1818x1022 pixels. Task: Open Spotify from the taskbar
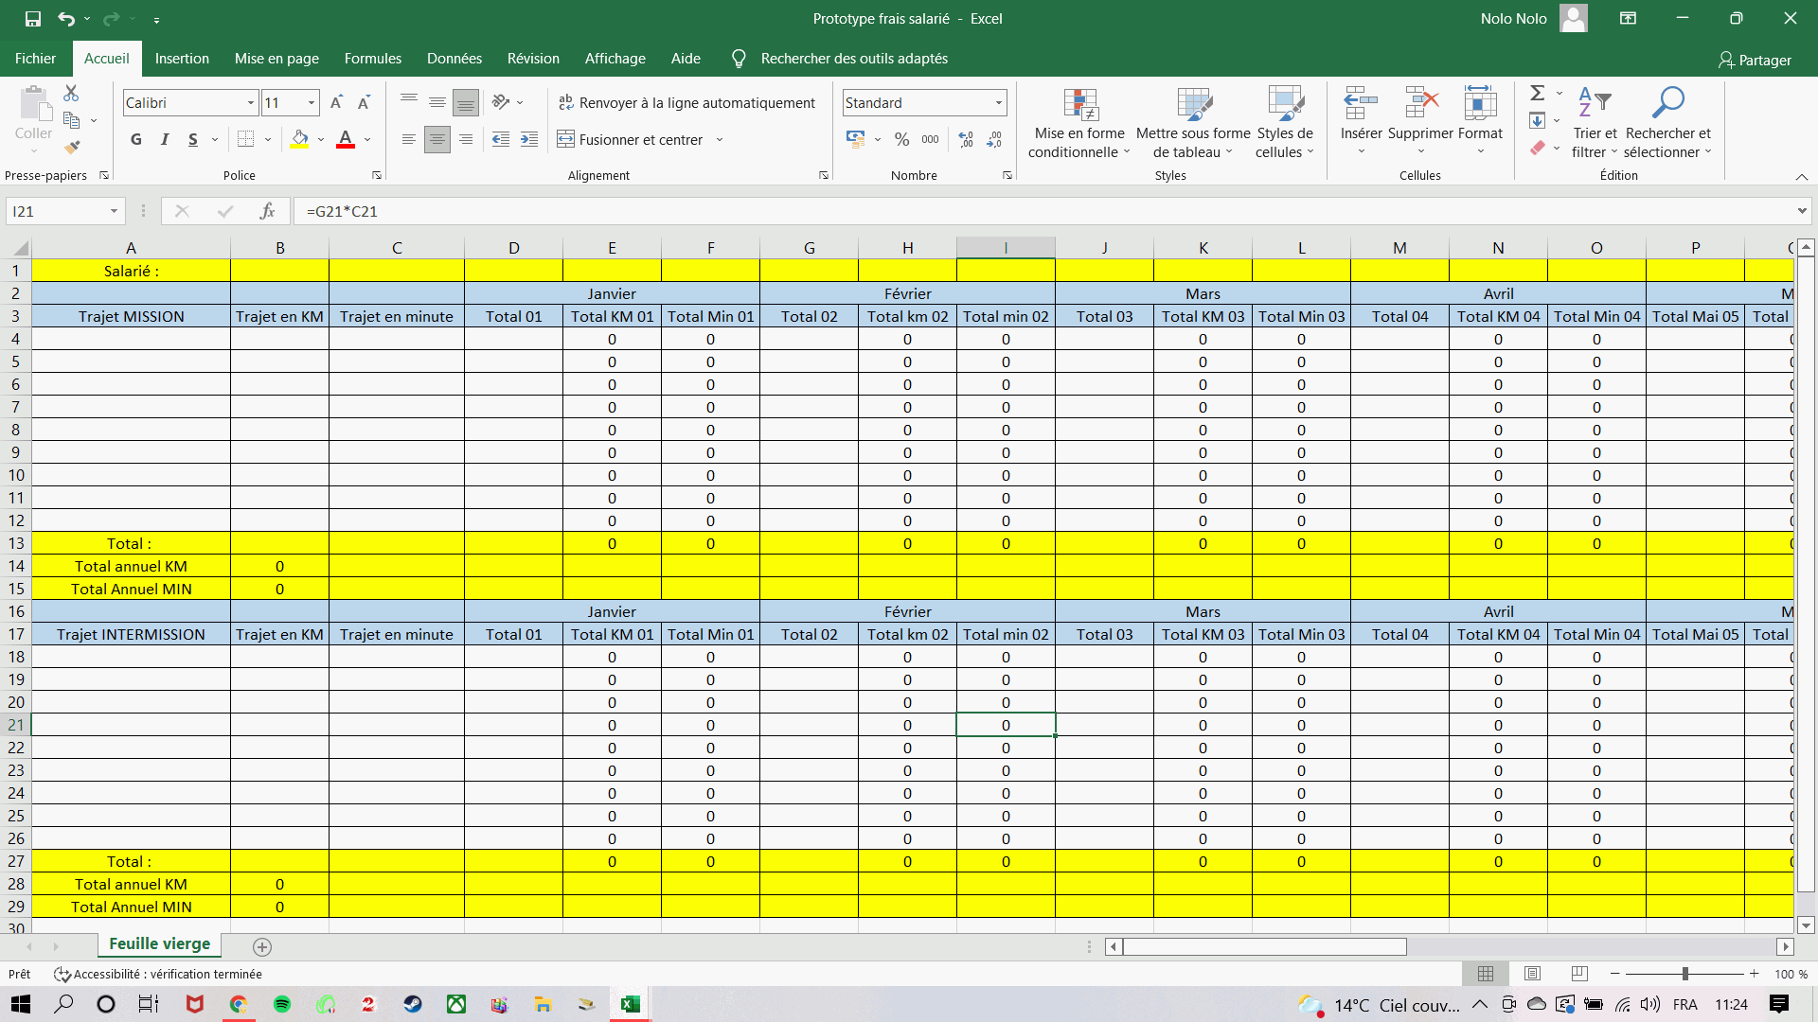pos(282,1004)
